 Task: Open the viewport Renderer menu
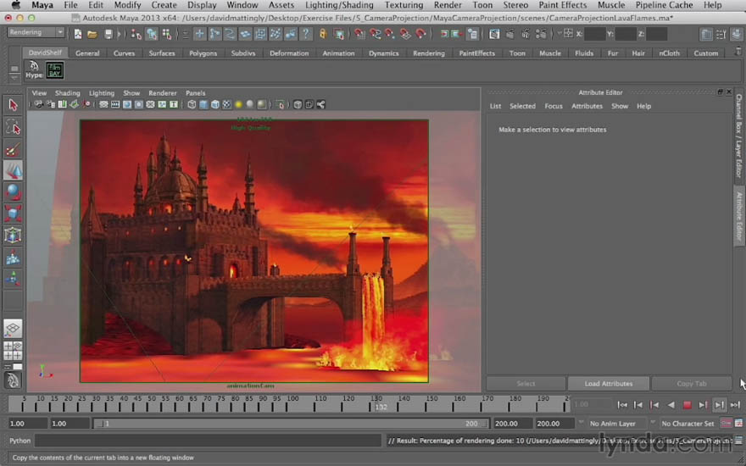163,93
